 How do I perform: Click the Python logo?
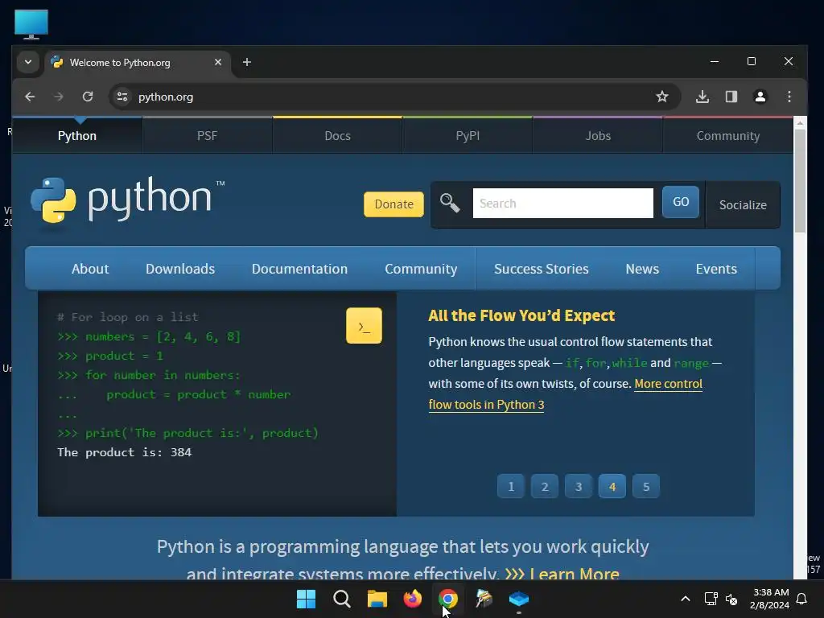pyautogui.click(x=128, y=200)
